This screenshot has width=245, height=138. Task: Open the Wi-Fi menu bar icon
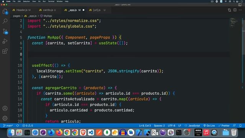[x=225, y=2]
